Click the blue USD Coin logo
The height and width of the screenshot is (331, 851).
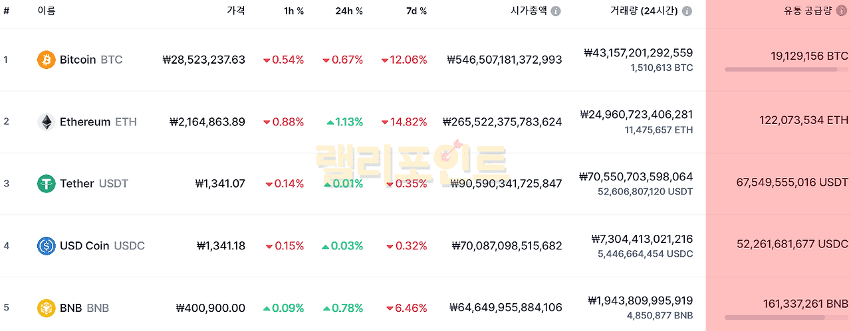pos(46,246)
